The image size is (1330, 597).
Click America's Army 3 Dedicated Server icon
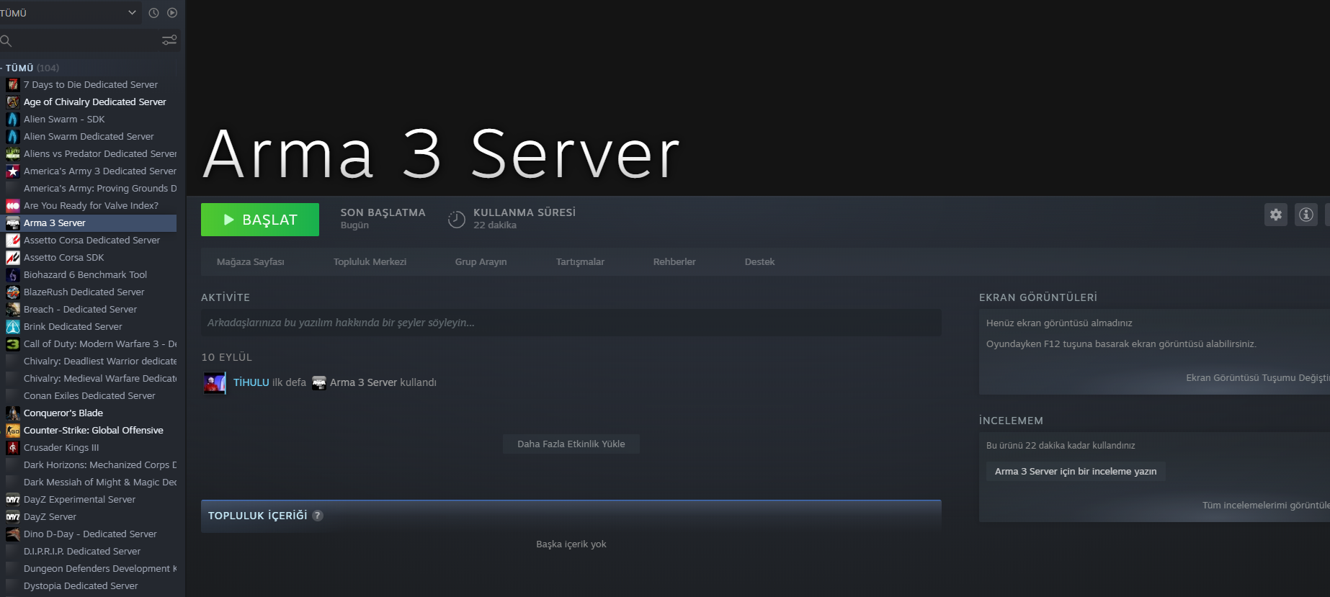13,171
